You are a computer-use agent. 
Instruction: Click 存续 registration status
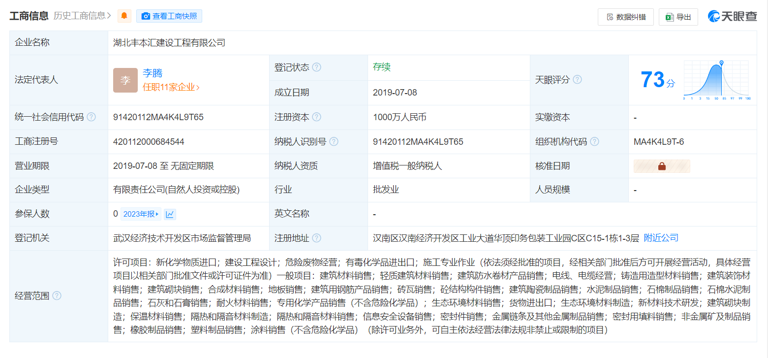click(x=382, y=67)
